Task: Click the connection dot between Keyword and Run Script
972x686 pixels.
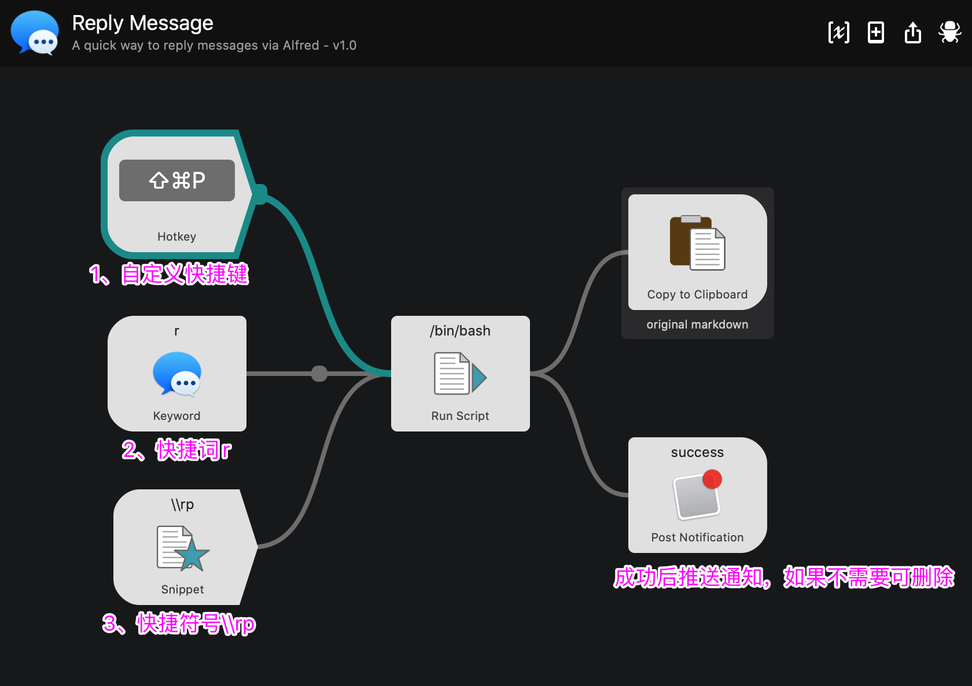Action: pos(319,374)
